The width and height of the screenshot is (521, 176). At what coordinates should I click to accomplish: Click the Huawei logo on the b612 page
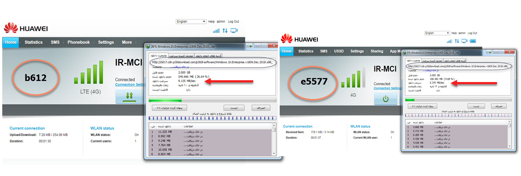click(26, 29)
